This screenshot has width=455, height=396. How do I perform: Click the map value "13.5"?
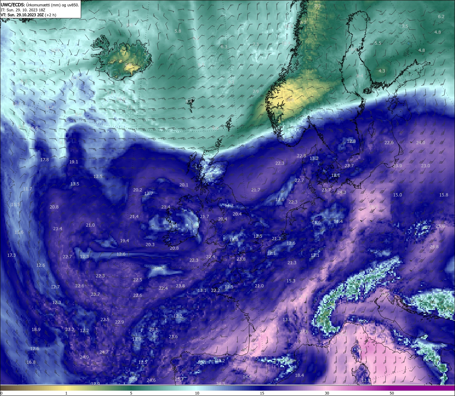(x=75, y=184)
